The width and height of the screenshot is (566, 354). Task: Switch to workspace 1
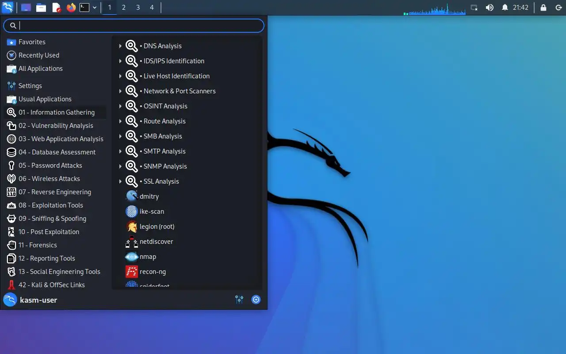(110, 8)
